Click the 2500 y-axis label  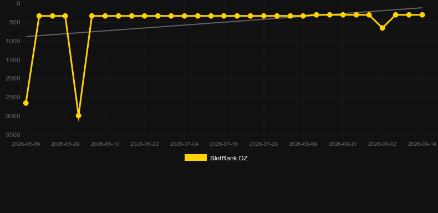(13, 97)
